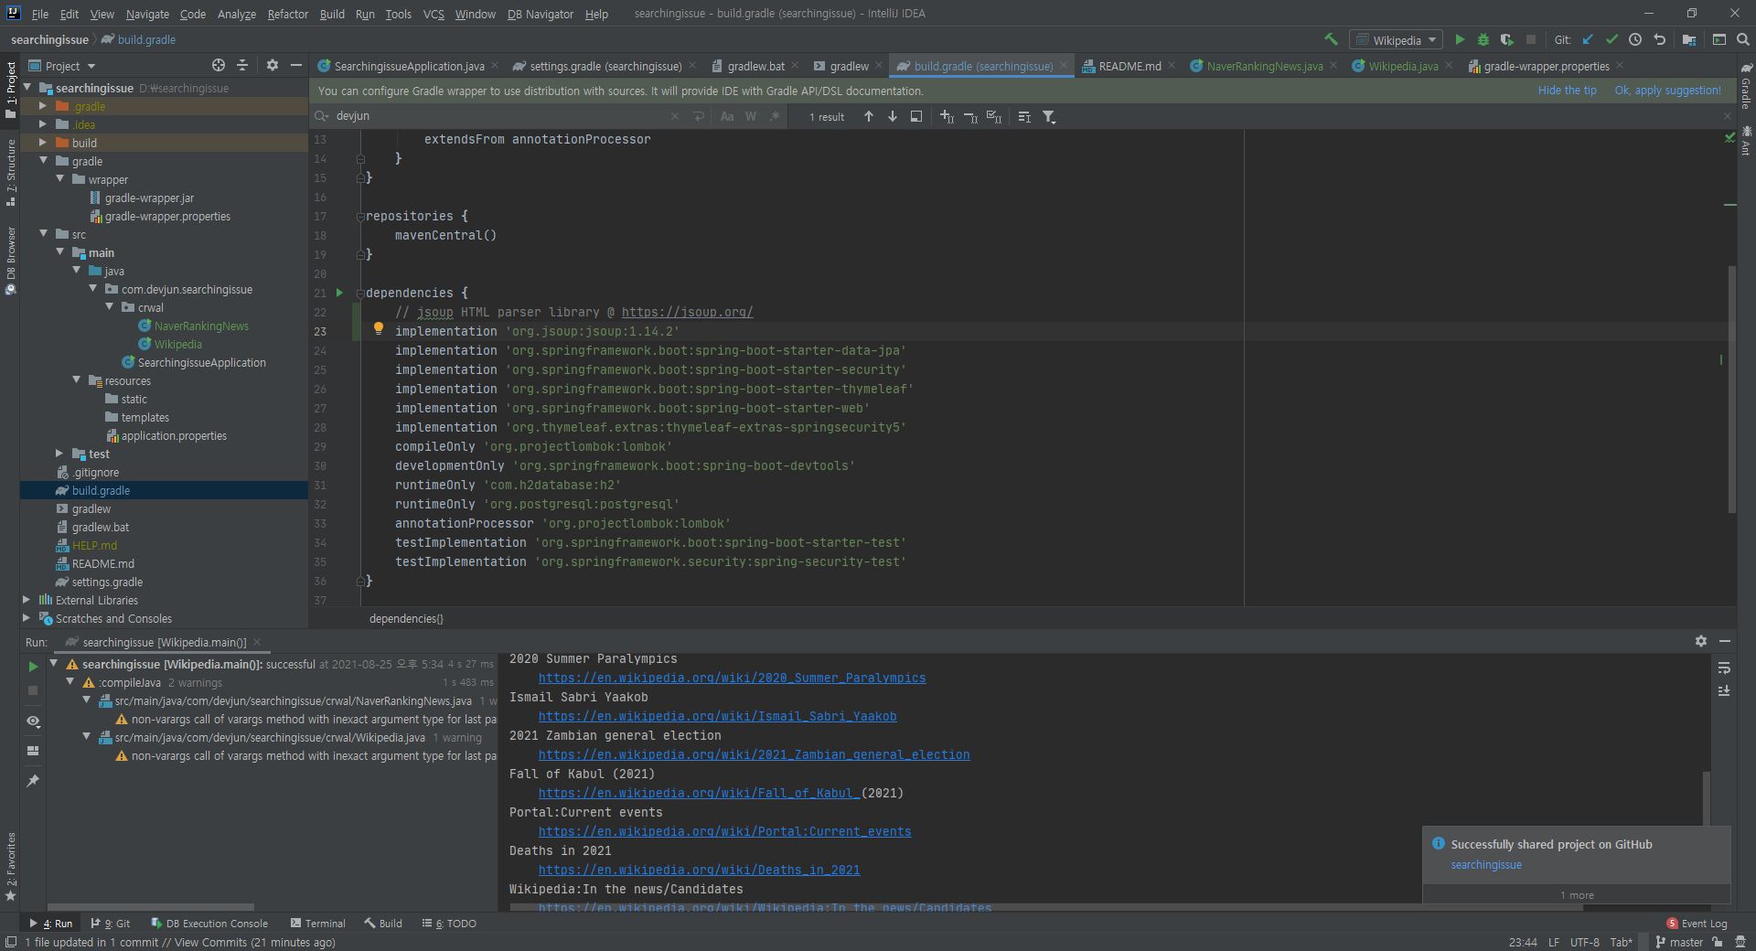Click the editor vertical scrollbar
Screen dimensions: 1756x951
coord(1731,389)
